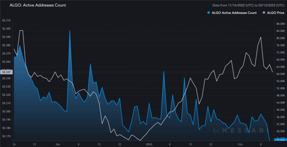The image size is (287, 147).
Task: Click the data date range text
Action: pyautogui.click(x=248, y=5)
